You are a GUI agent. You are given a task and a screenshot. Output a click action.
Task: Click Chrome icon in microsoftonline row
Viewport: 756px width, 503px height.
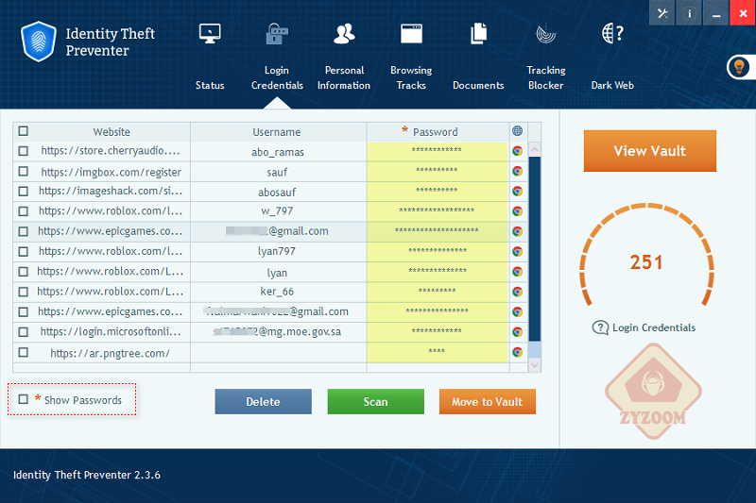[517, 332]
